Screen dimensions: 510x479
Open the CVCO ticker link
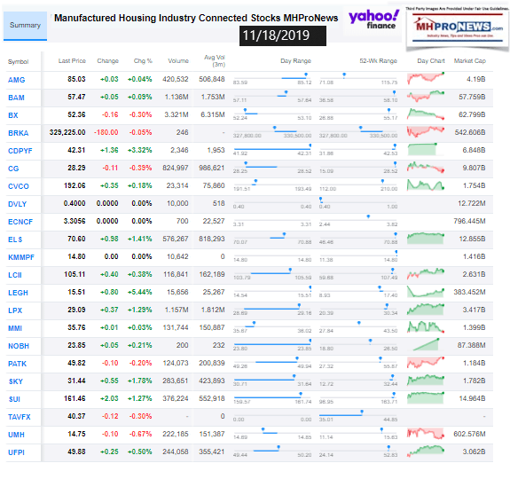(19, 186)
